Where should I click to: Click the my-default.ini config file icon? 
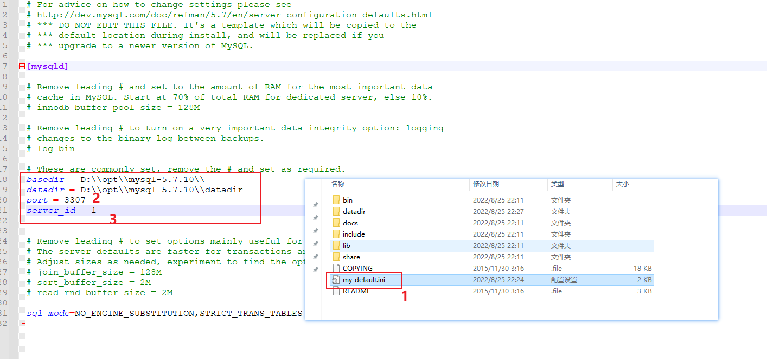tap(335, 280)
